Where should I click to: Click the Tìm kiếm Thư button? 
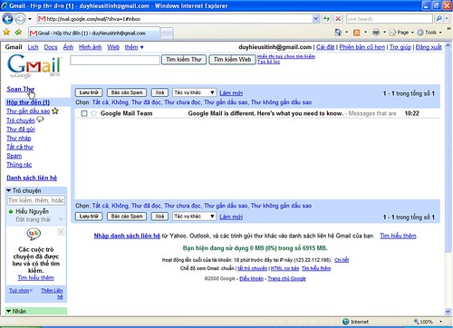point(184,60)
